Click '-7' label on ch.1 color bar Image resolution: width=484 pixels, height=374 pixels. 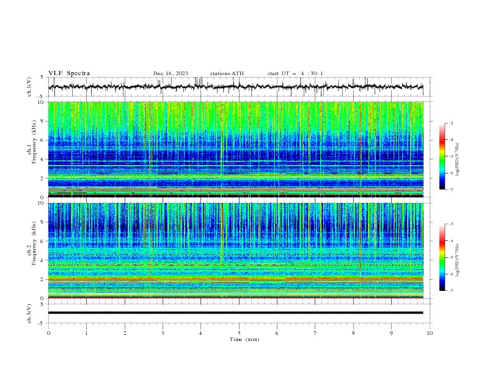pos(451,189)
